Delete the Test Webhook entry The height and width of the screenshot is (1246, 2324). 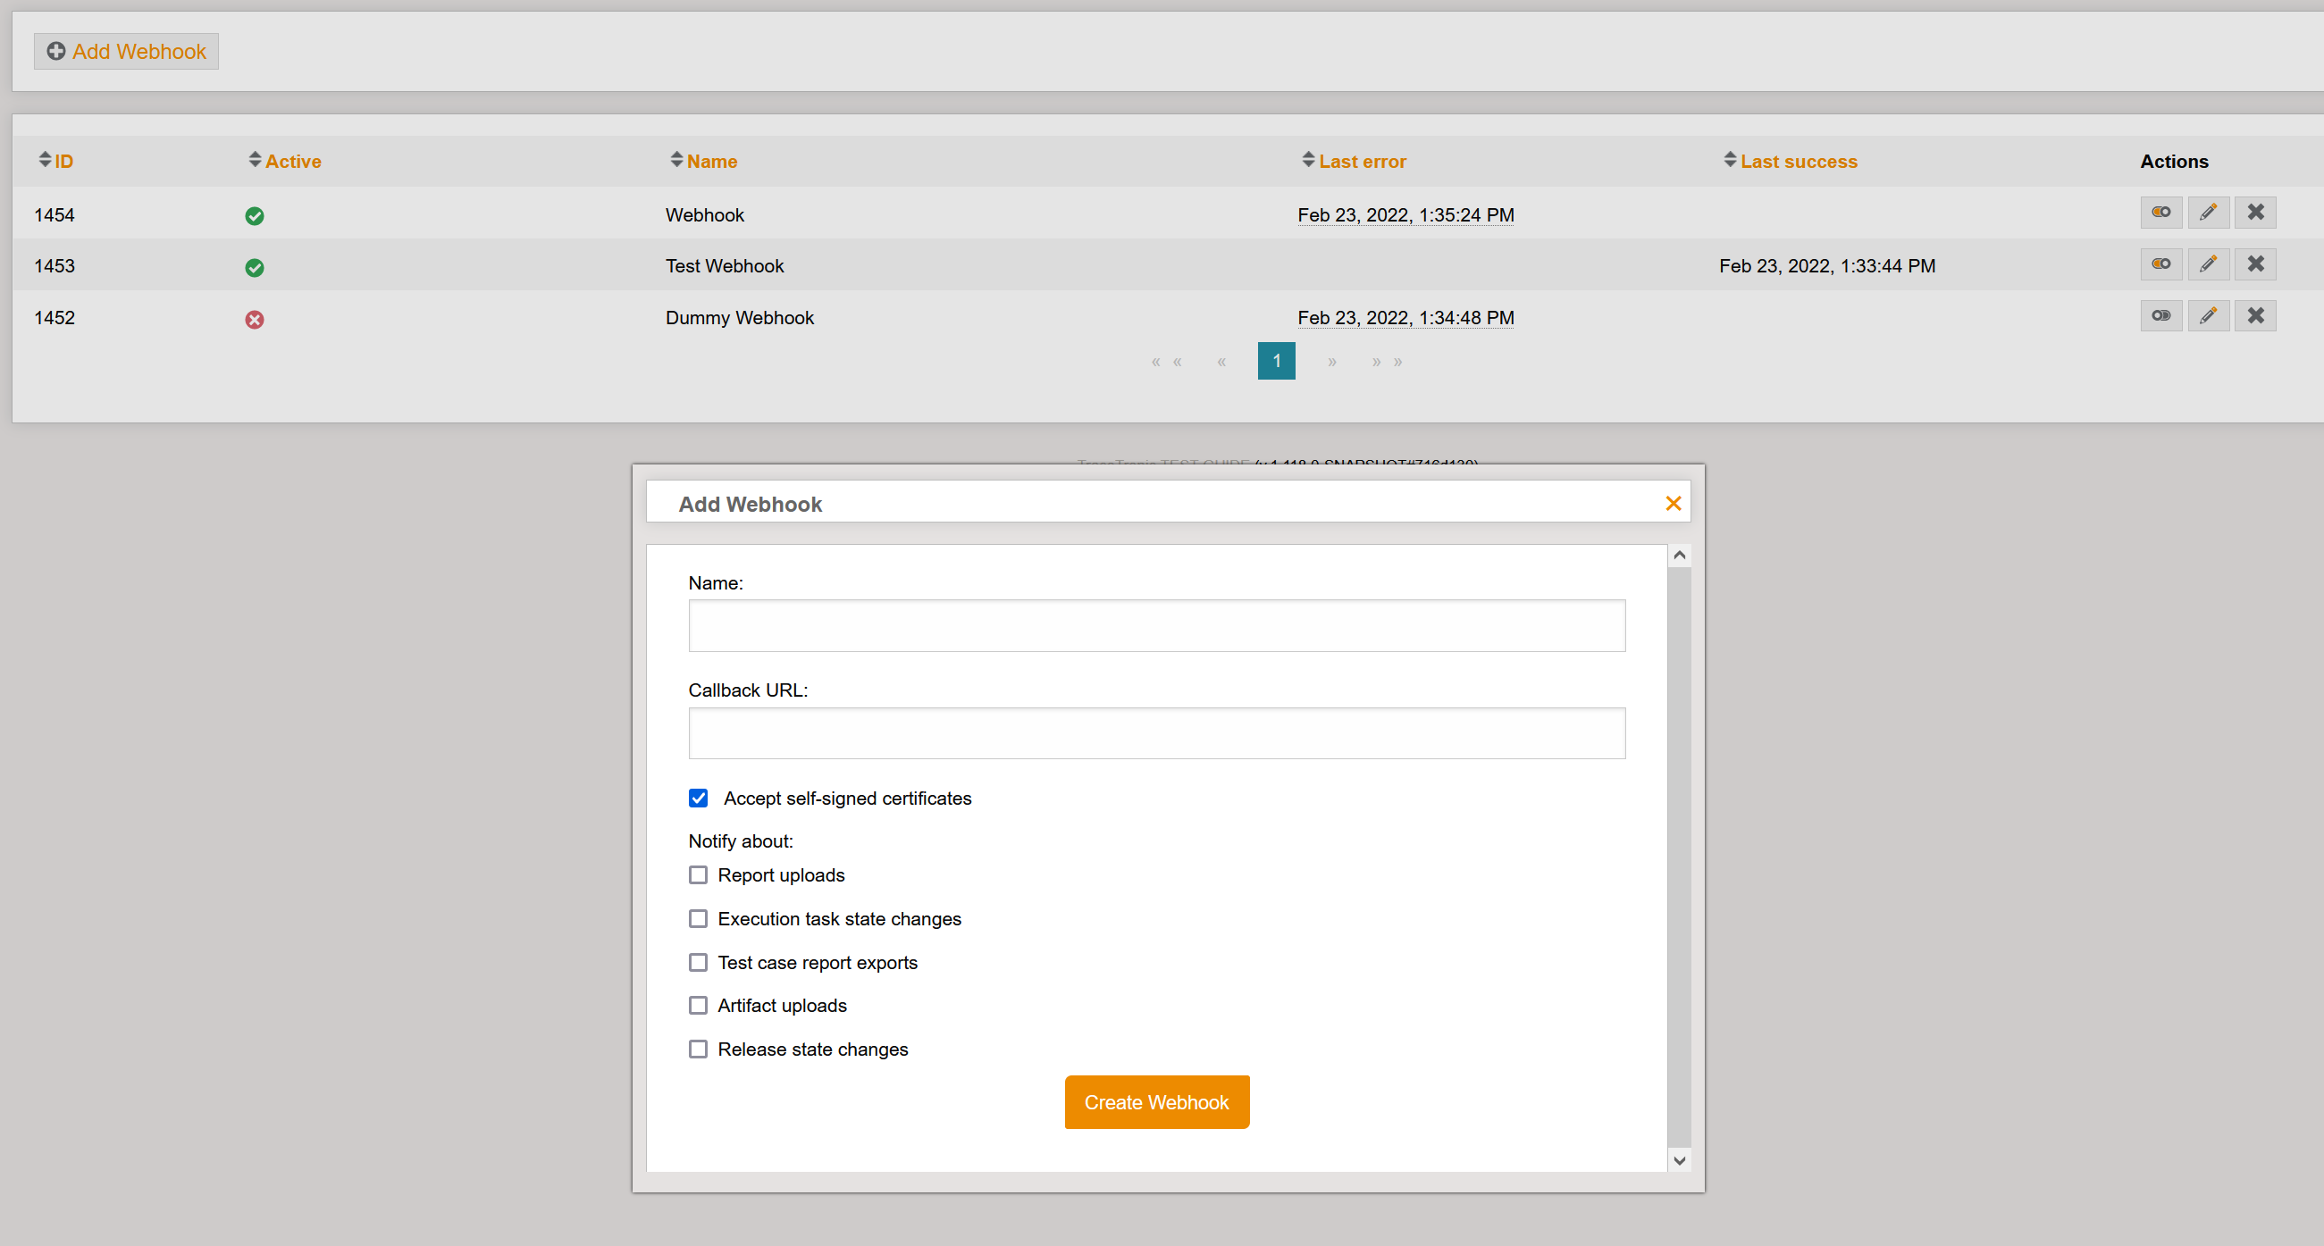point(2255,264)
